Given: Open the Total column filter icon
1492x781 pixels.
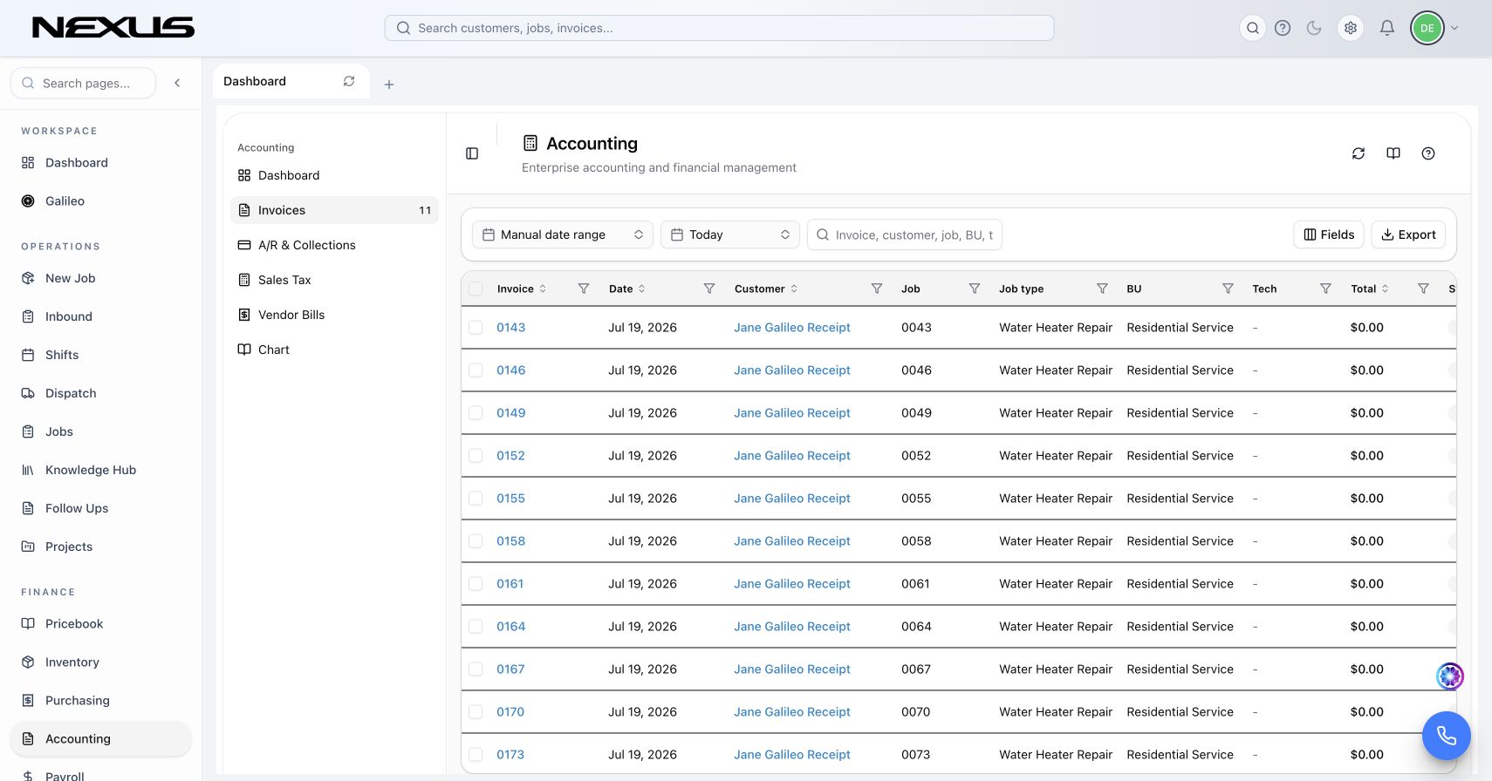Looking at the screenshot, I should (x=1423, y=289).
